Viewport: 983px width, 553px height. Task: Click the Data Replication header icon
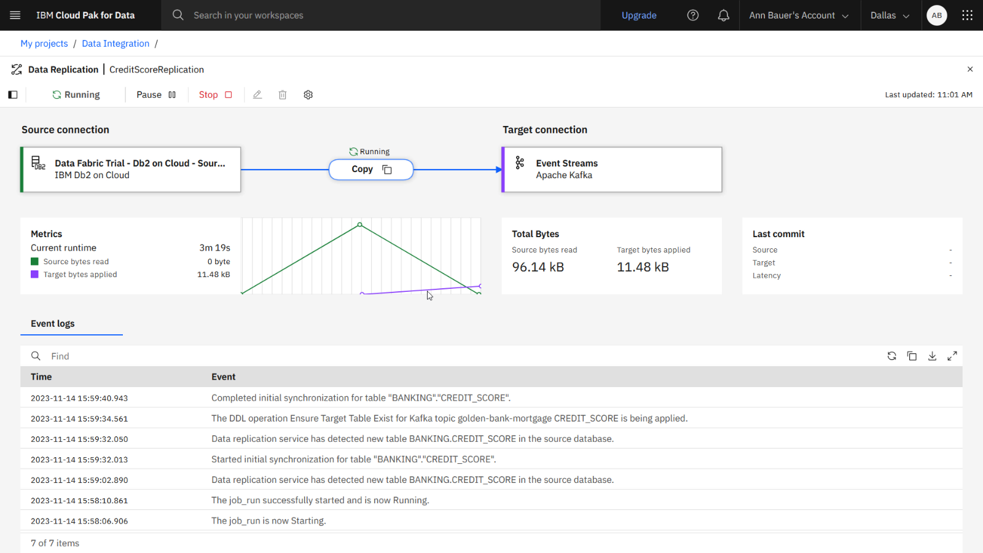17,69
